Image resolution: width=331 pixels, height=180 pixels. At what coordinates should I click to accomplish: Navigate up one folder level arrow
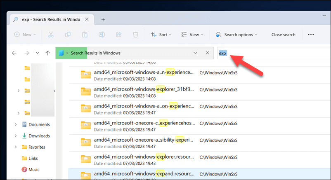pyautogui.click(x=48, y=53)
